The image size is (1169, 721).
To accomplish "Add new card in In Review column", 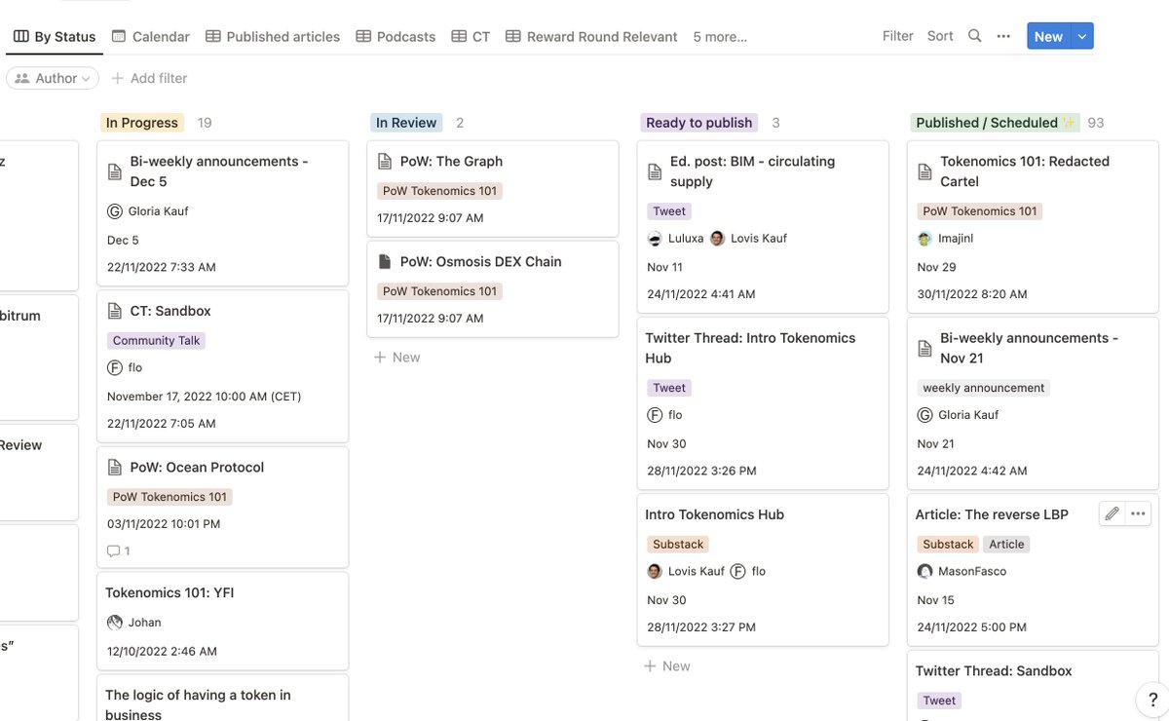I will click(397, 358).
